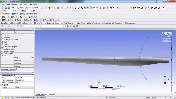
Task: Click the Undo button
Action: coord(20,8)
